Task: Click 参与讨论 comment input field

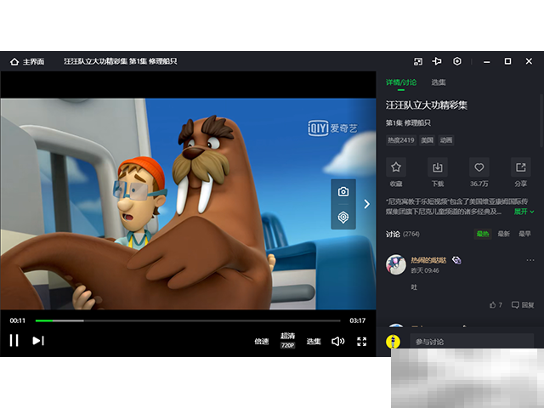Action: 472,342
